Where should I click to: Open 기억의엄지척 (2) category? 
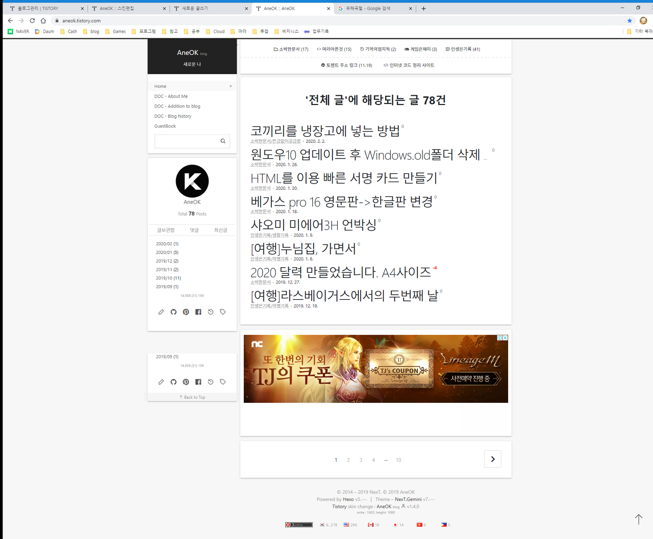point(378,49)
